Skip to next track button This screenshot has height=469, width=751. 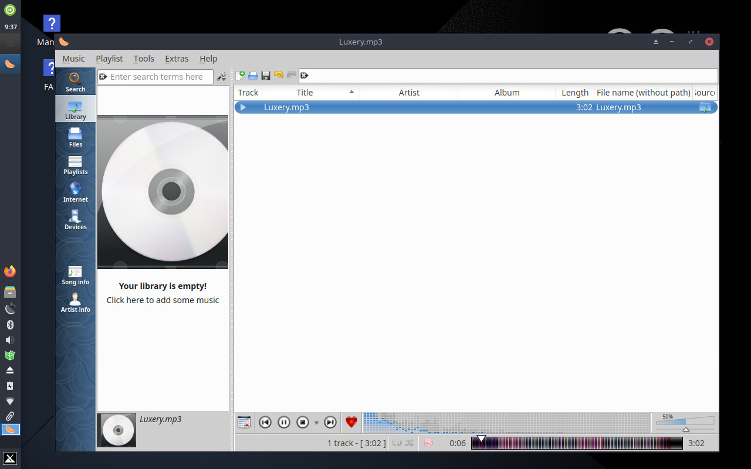click(330, 422)
